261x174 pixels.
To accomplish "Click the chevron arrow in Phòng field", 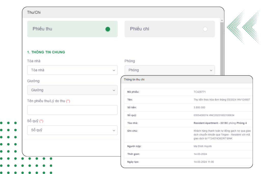I will [x=211, y=70].
